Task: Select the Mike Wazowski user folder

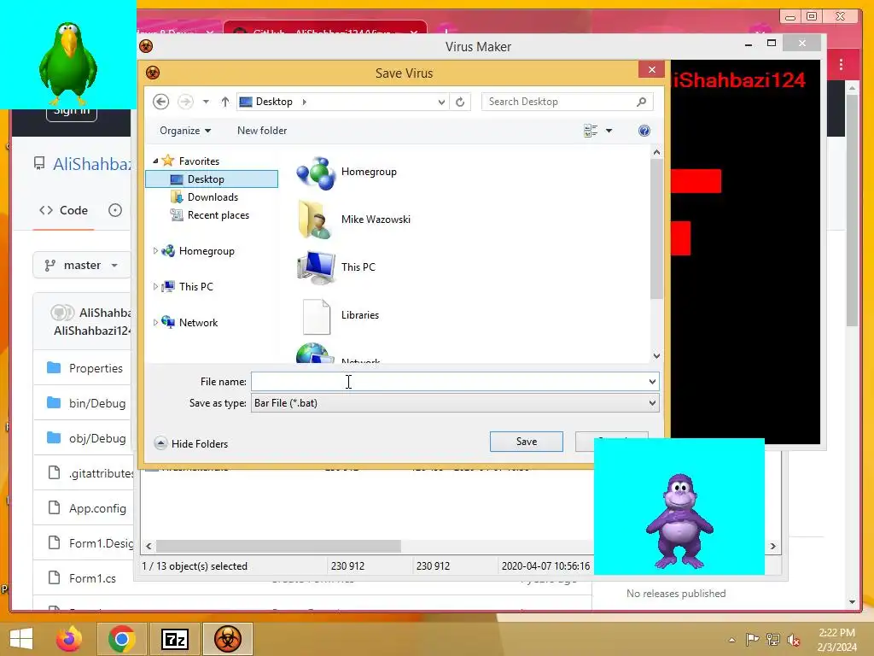Action: tap(354, 220)
